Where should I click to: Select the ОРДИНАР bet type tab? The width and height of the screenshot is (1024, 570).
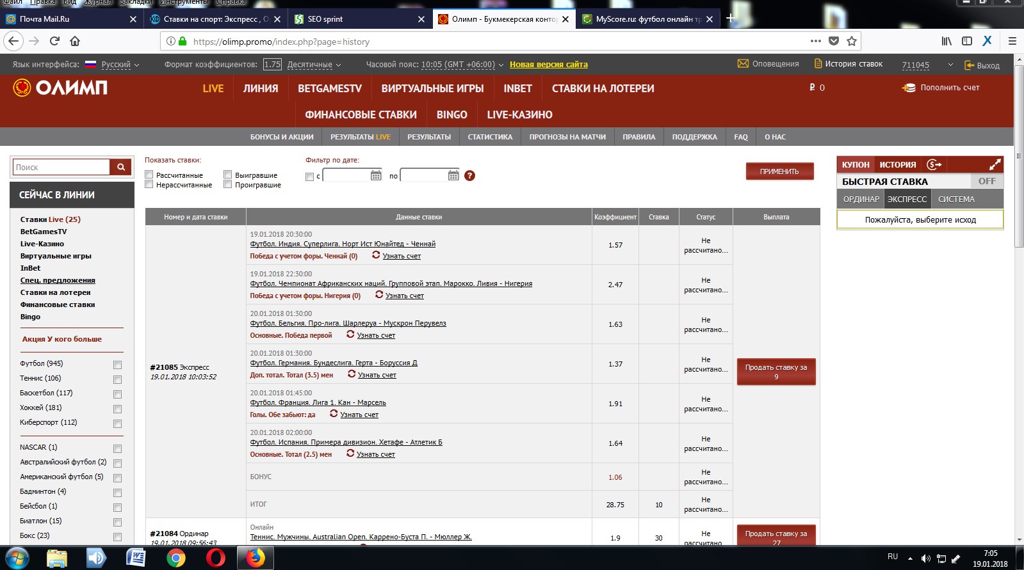tap(861, 199)
